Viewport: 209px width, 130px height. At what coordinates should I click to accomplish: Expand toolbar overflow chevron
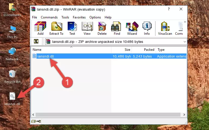tap(185, 22)
